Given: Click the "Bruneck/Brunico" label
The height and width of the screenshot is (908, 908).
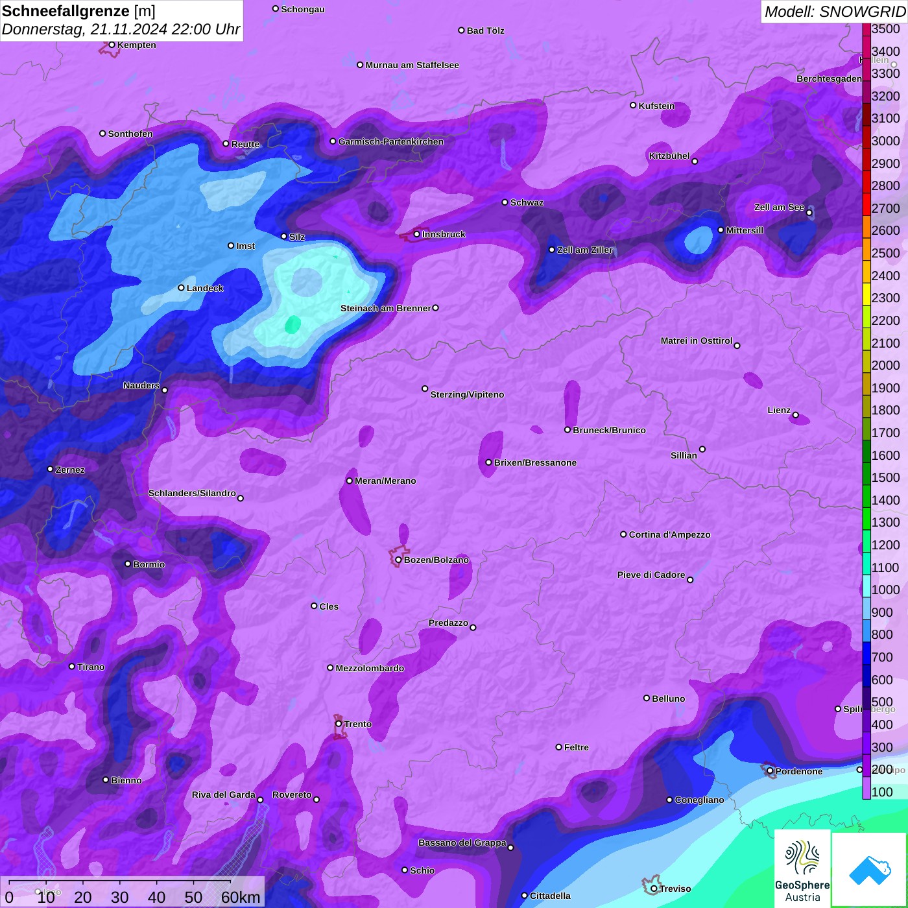Looking at the screenshot, I should (x=609, y=430).
